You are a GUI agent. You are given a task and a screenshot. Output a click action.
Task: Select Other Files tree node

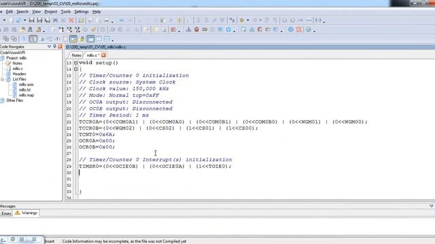[15, 100]
